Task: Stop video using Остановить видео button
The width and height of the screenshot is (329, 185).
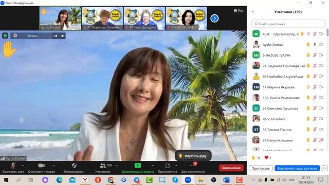Action: (41, 168)
